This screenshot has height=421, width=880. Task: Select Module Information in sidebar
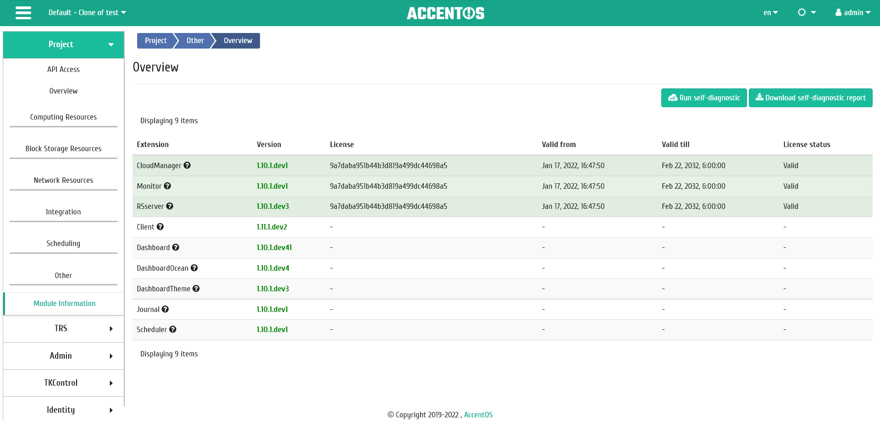coord(64,304)
